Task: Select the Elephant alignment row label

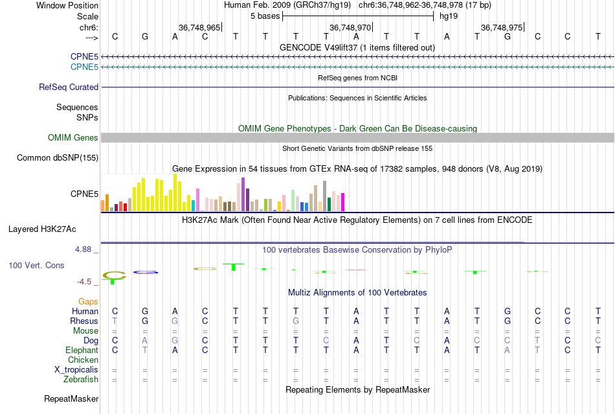Action: coord(82,350)
